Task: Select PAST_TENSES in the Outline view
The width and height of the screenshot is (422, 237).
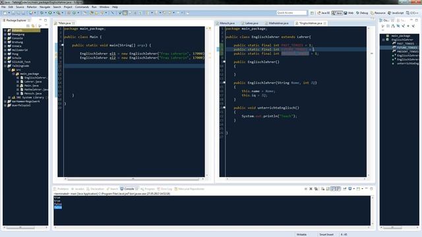Action: pos(406,43)
